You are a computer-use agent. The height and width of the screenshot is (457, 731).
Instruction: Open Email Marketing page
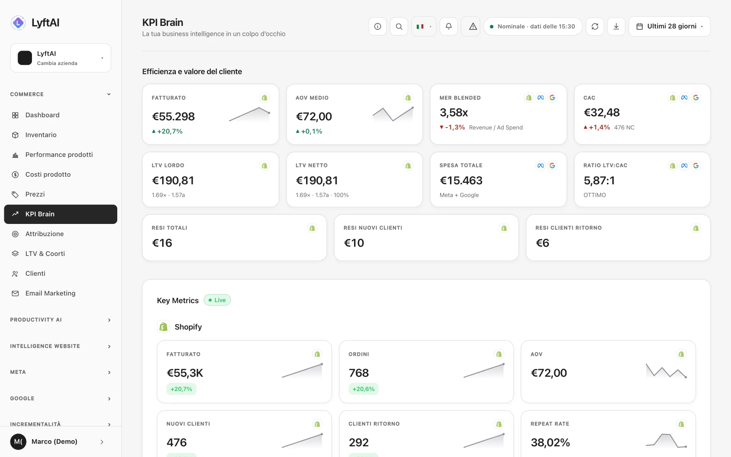coord(61,293)
